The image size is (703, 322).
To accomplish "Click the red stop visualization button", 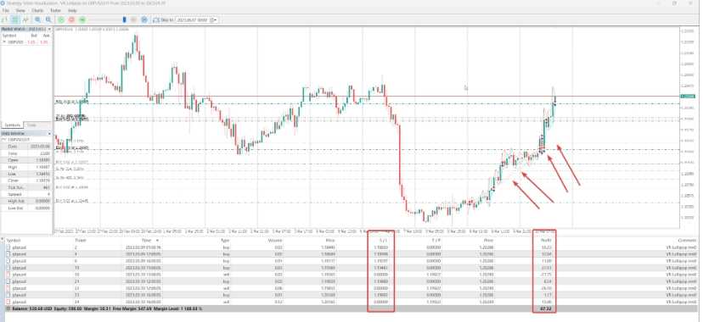I will 71,19.
